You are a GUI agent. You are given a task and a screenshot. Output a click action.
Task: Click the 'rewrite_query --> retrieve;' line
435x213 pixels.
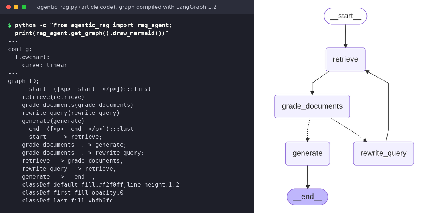coord(69,169)
